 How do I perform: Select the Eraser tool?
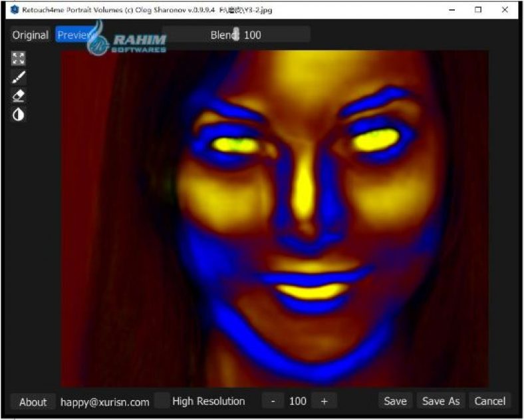coord(19,96)
